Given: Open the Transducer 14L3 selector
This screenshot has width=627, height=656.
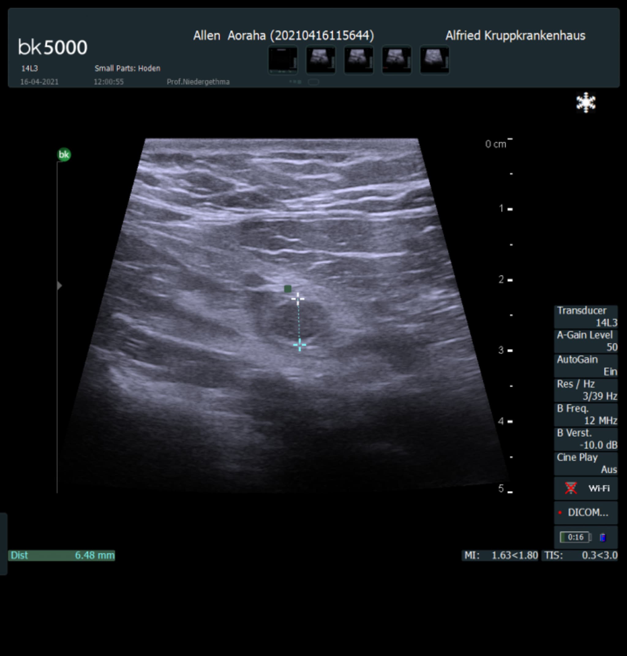Looking at the screenshot, I should click(586, 317).
